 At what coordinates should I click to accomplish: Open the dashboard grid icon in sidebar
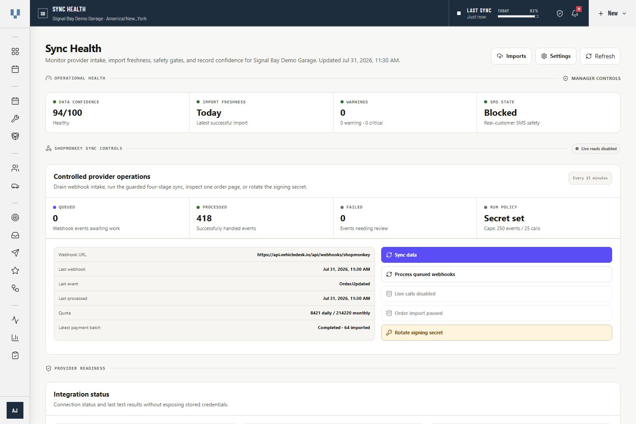pyautogui.click(x=15, y=52)
